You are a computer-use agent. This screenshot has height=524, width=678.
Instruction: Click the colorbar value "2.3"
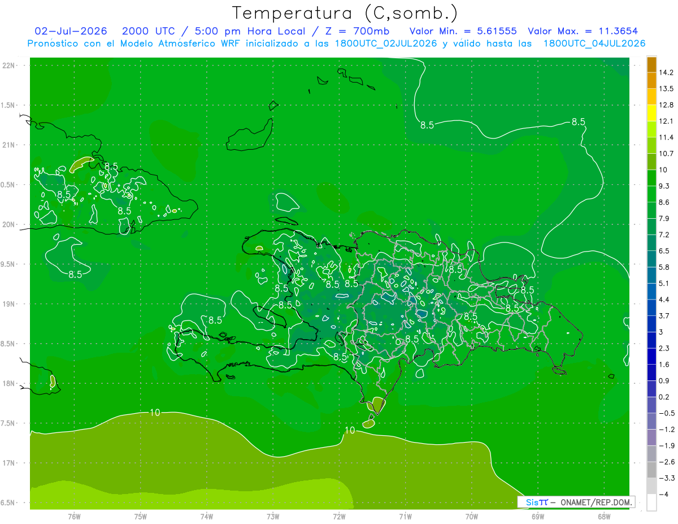(664, 348)
